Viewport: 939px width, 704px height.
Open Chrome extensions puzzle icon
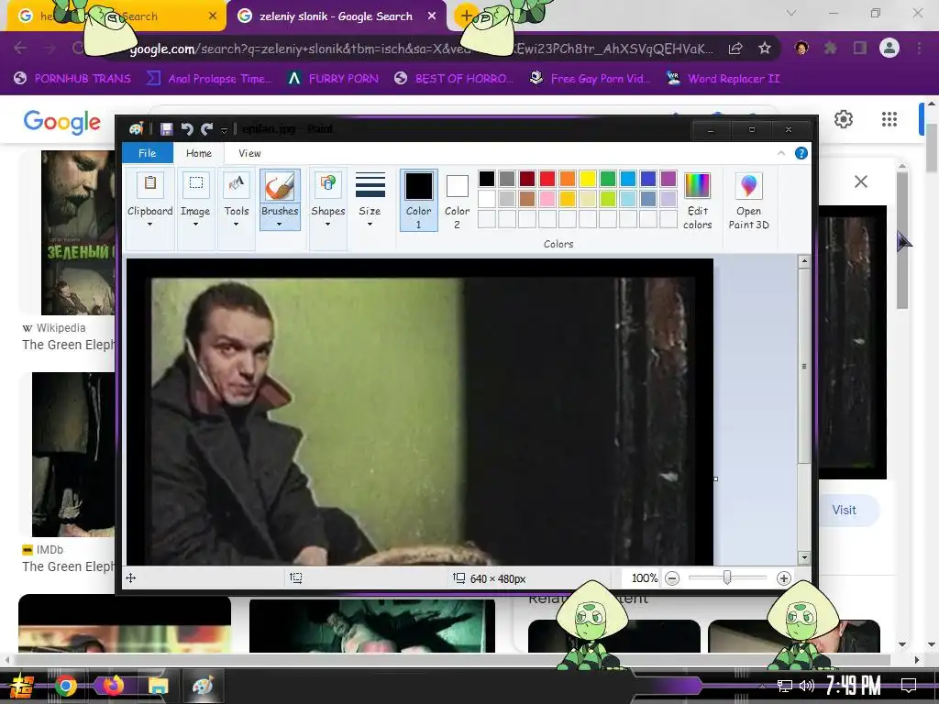pyautogui.click(x=830, y=48)
